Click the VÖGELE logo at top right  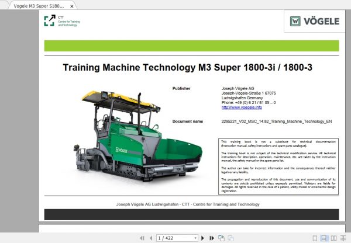pos(315,21)
